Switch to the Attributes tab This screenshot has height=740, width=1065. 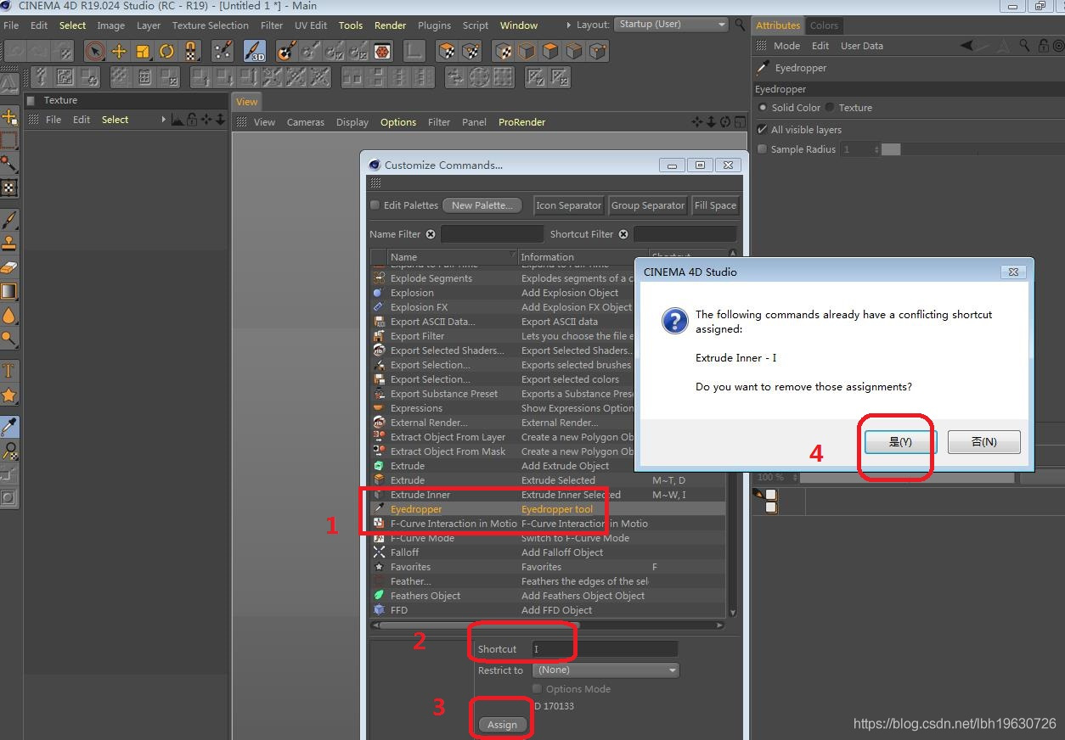pos(778,25)
